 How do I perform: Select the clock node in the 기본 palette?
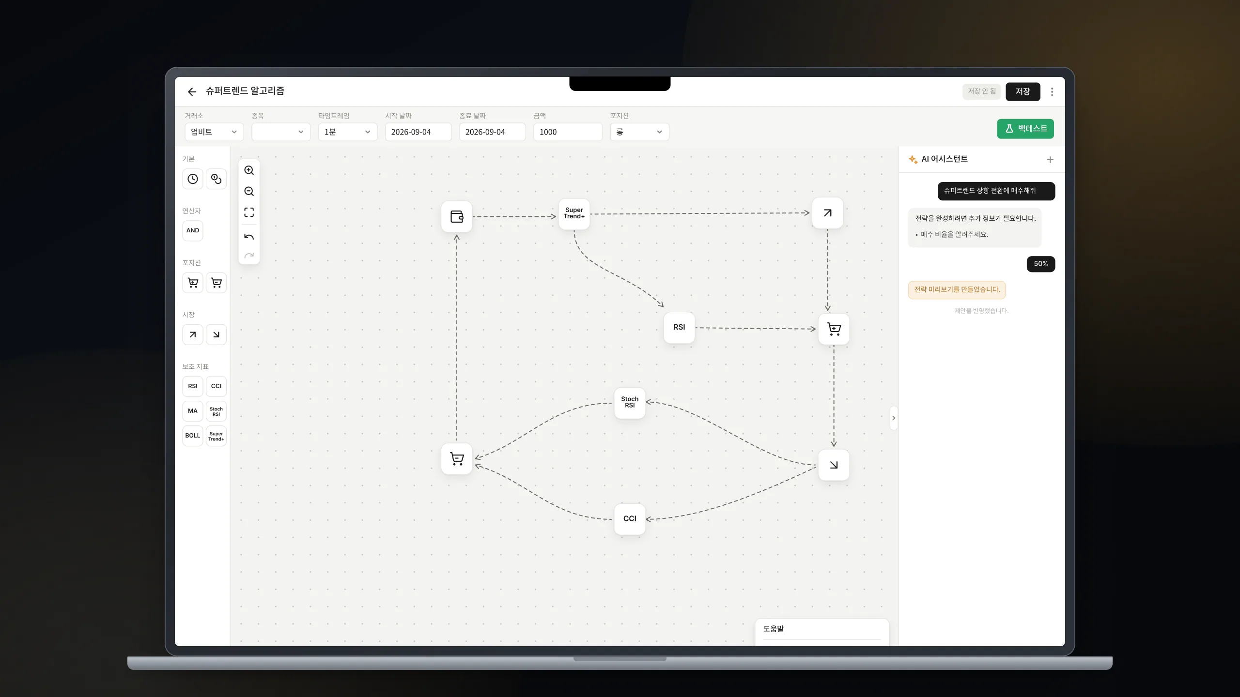(193, 179)
